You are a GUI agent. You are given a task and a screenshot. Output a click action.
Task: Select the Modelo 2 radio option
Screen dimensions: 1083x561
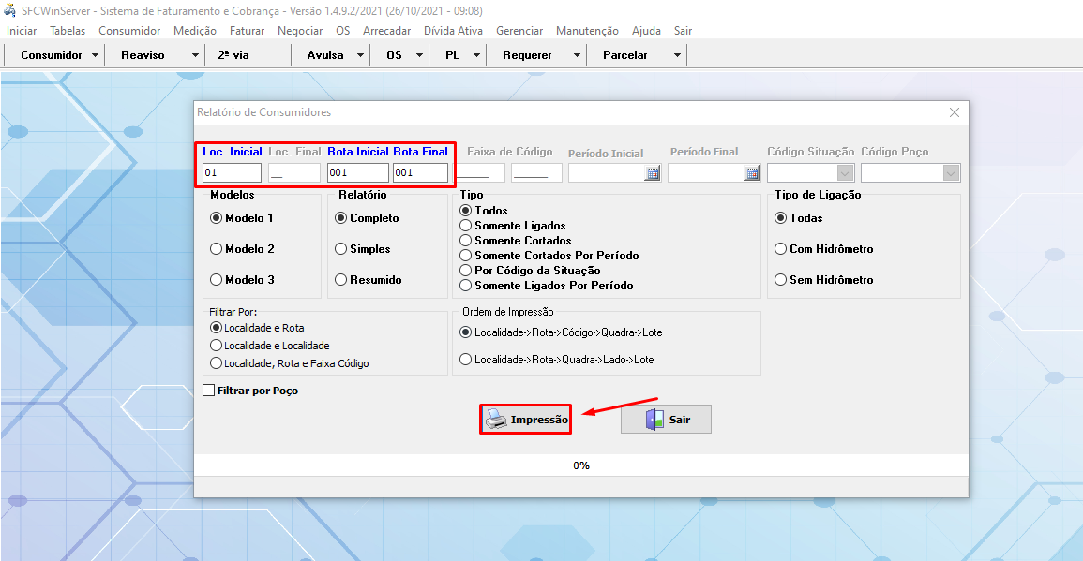coord(217,249)
